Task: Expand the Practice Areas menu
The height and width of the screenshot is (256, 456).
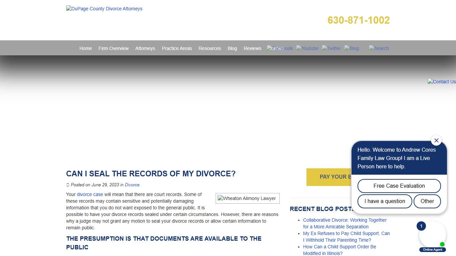Action: (177, 48)
